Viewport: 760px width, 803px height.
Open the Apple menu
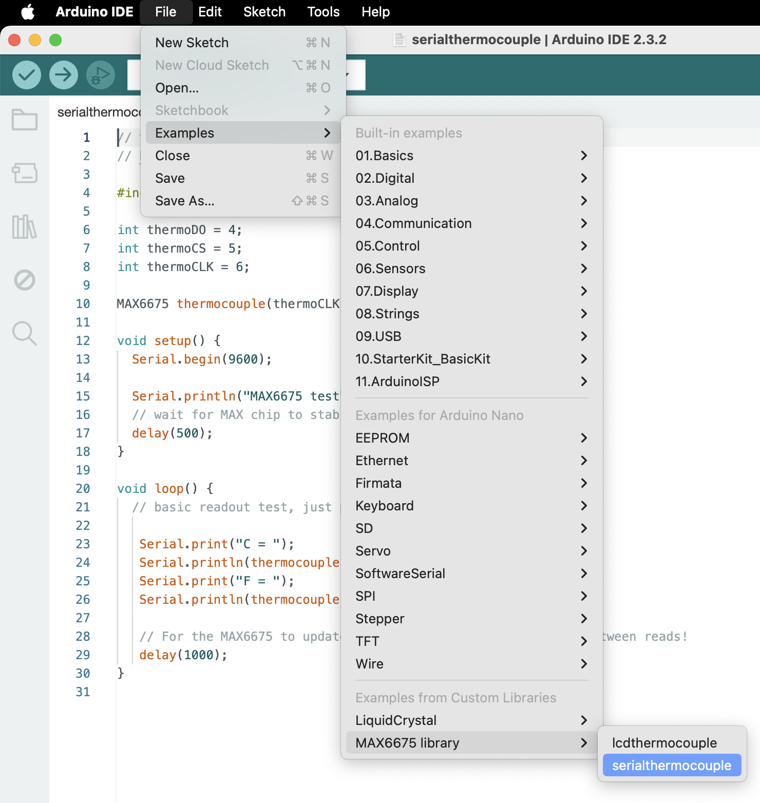(x=28, y=12)
